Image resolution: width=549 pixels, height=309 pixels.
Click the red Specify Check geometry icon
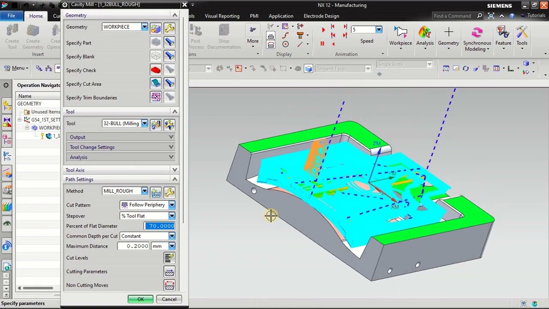coord(156,70)
